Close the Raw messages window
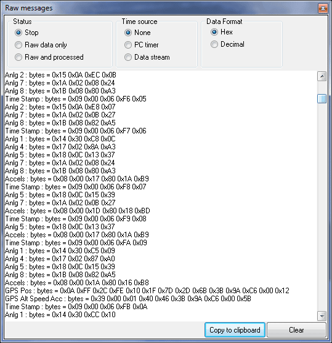The width and height of the screenshot is (332, 343). 323,9
